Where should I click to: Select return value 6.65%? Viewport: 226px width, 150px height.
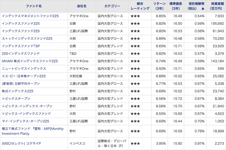161,46
